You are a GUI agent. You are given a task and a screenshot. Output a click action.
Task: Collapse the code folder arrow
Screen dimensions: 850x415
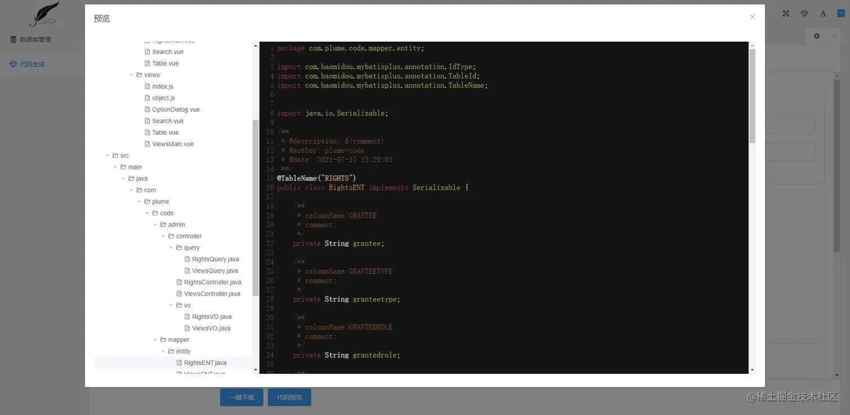[x=147, y=213]
